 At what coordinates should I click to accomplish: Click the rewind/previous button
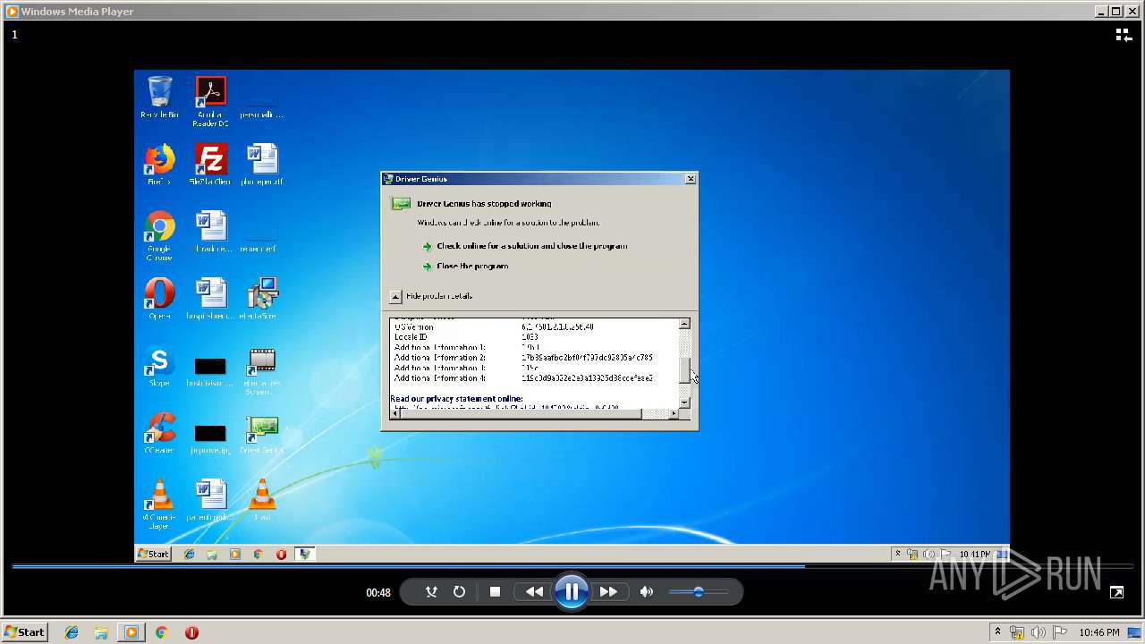pos(534,591)
